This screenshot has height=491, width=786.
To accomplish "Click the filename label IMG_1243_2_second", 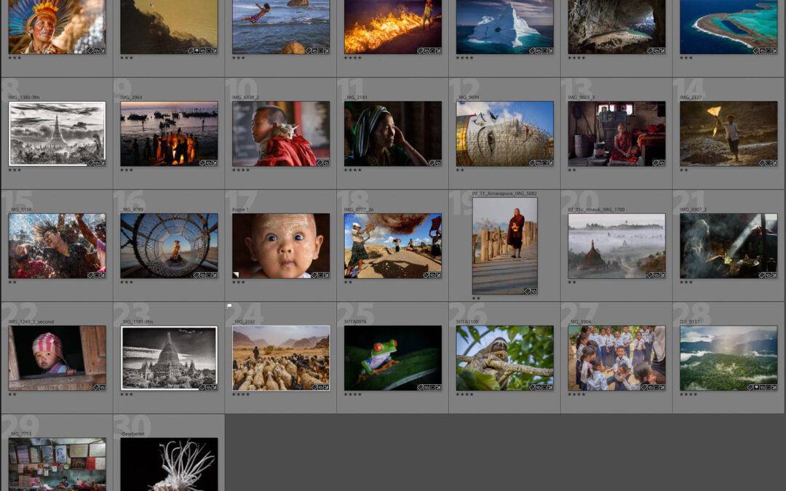I will (x=31, y=322).
